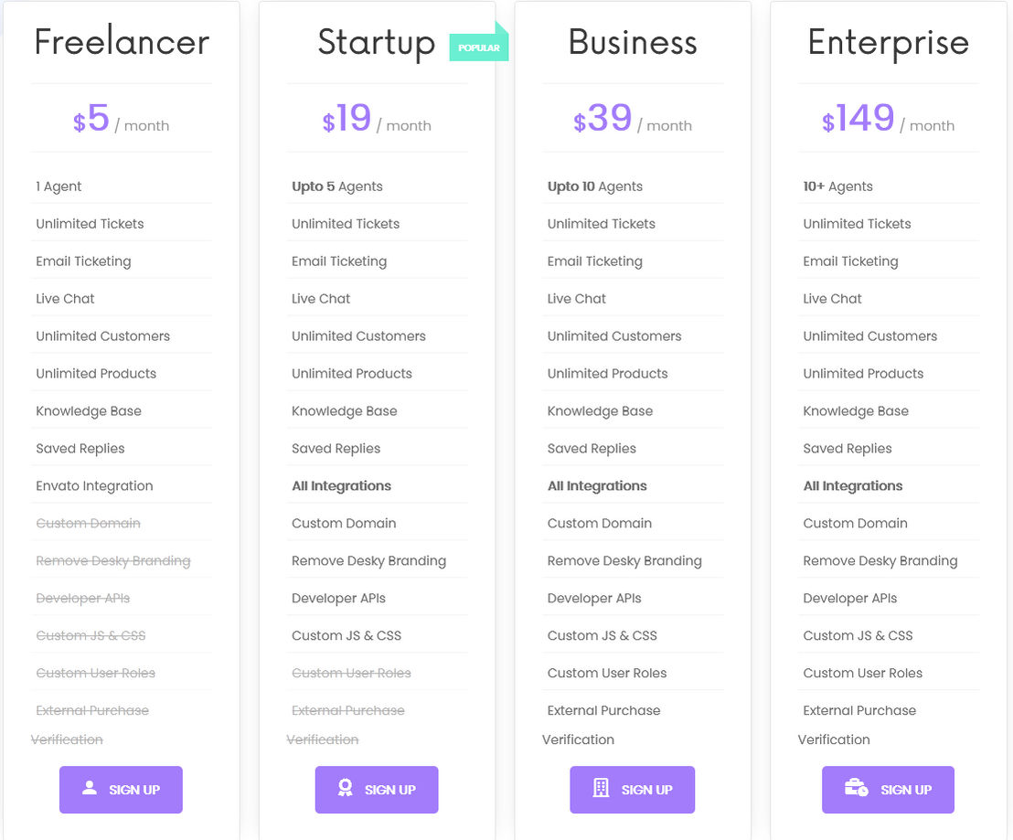Sign up for the Freelancer plan

pos(121,790)
